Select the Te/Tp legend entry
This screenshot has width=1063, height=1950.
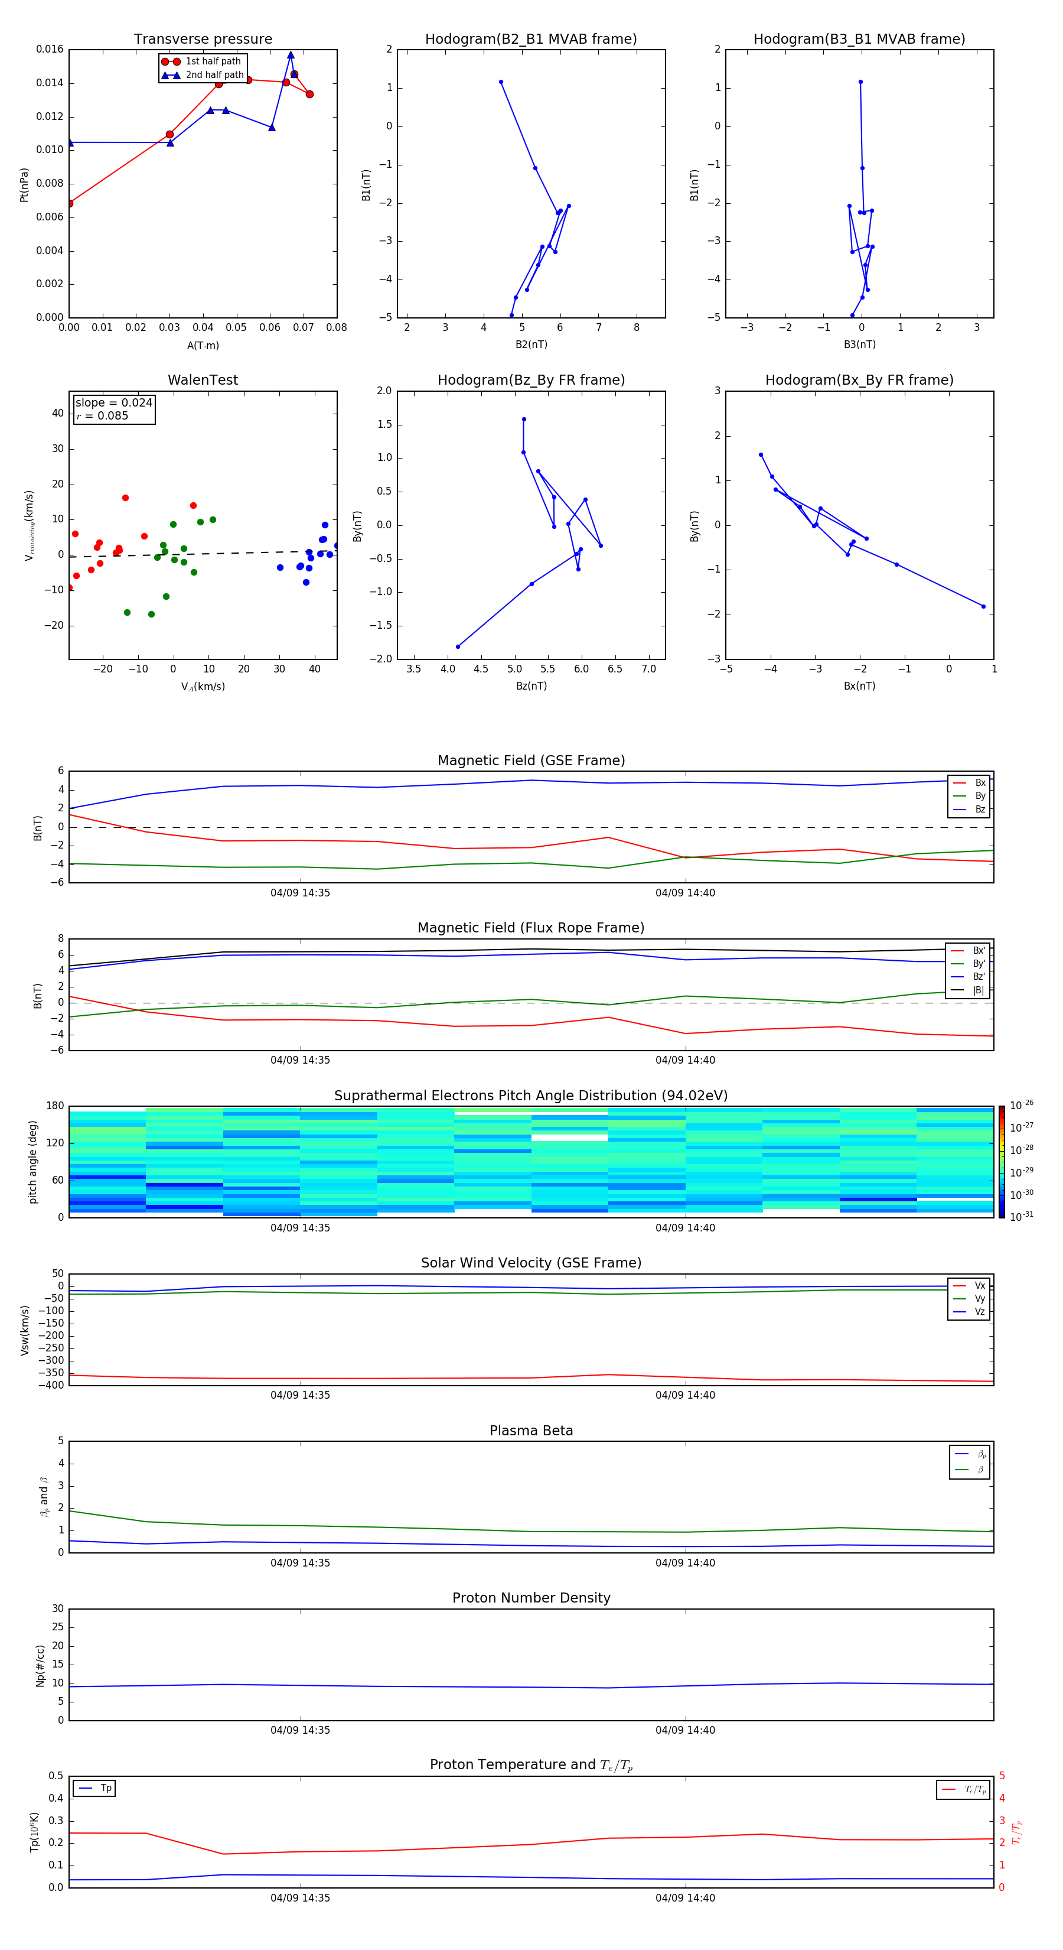964,1789
